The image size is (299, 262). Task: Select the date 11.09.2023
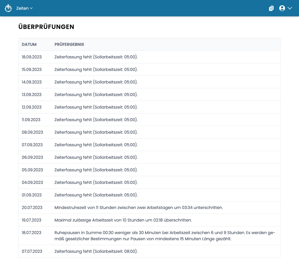point(31,120)
